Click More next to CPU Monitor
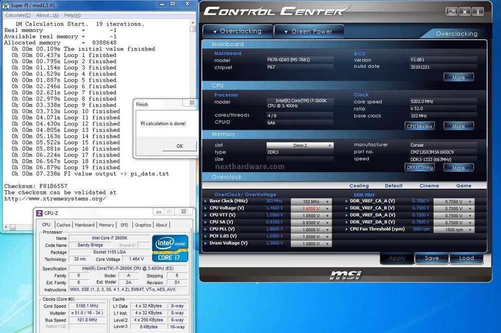 [x=458, y=126]
